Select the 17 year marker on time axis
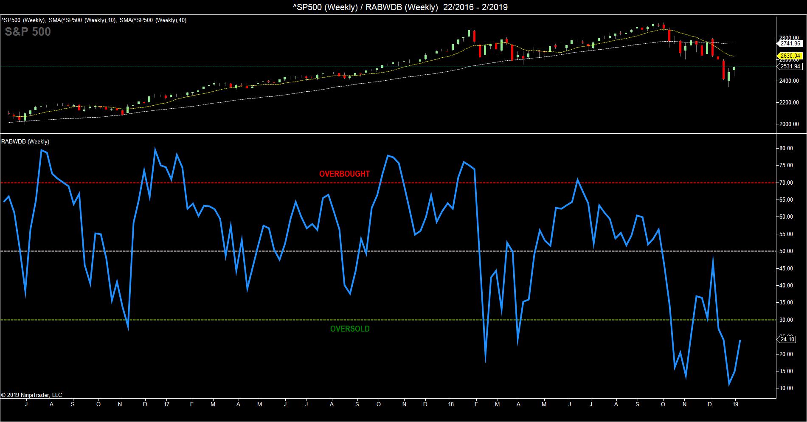Image resolution: width=807 pixels, height=422 pixels. pyautogui.click(x=166, y=405)
